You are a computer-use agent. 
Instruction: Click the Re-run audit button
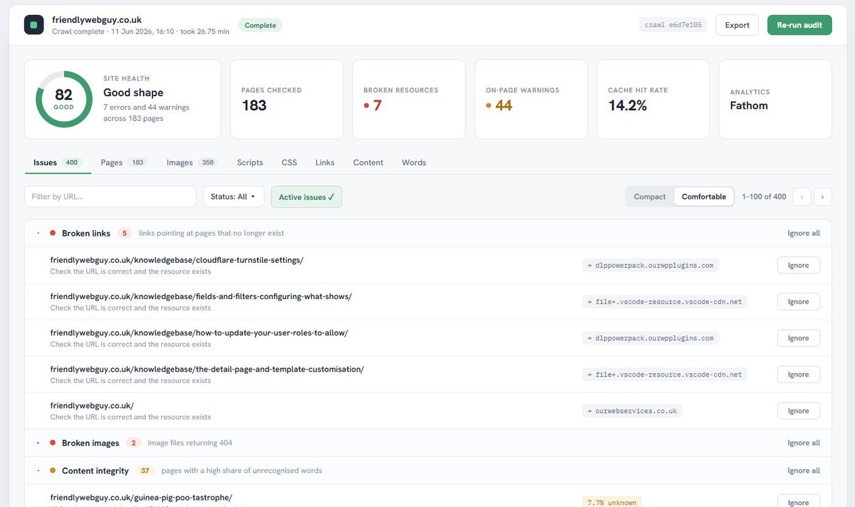click(x=799, y=25)
